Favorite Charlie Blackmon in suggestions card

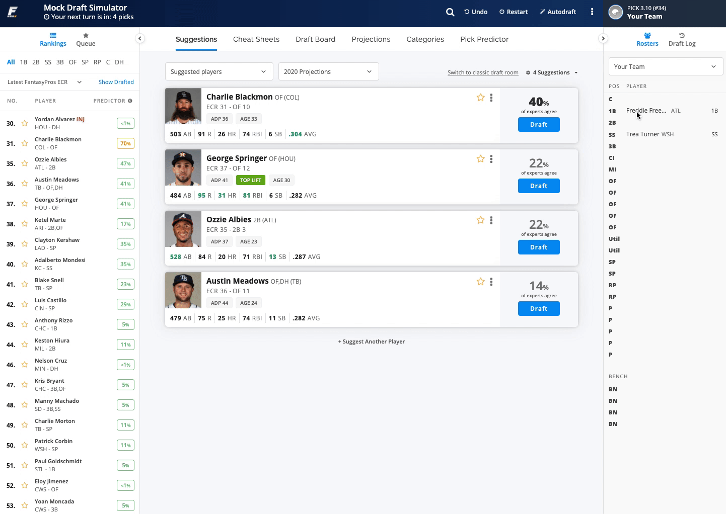click(x=481, y=98)
